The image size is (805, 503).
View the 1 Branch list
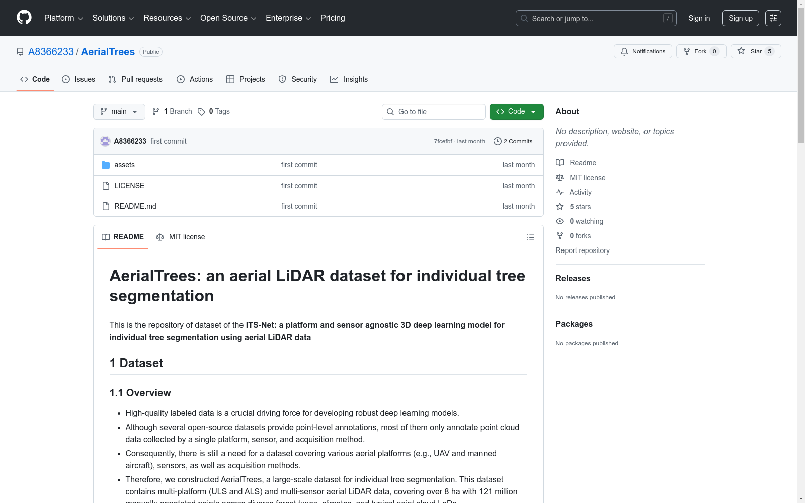click(x=172, y=111)
